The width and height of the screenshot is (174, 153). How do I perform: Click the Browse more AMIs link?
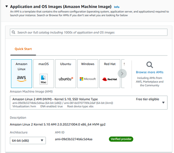[150, 72]
